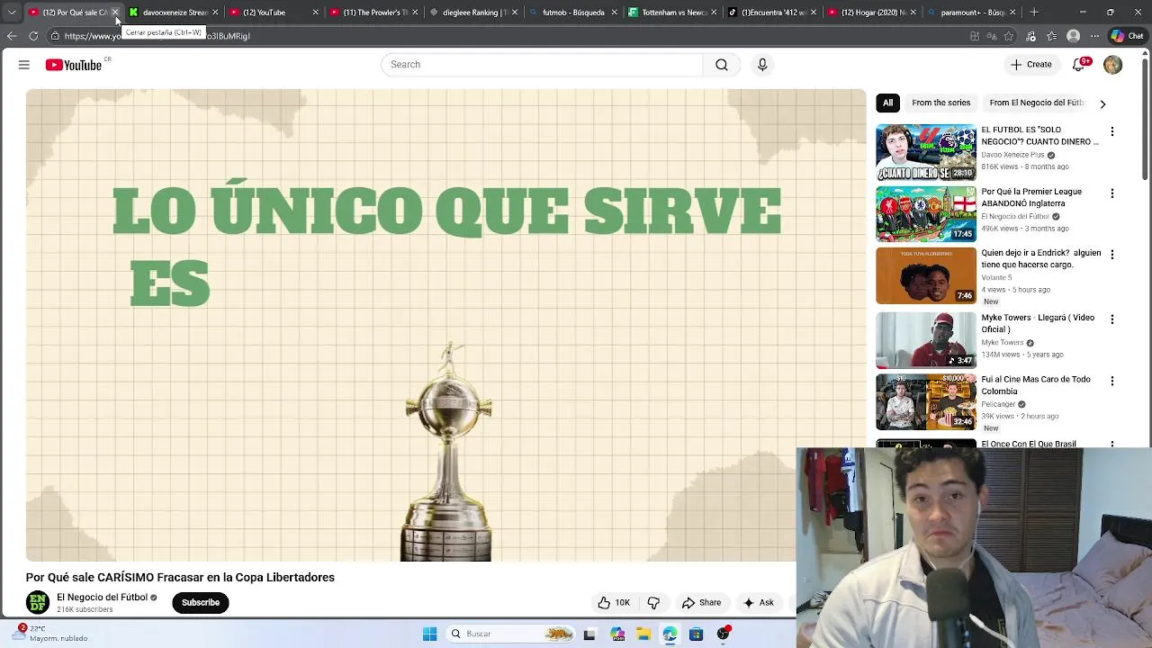Open the browser favorites list icon

click(1052, 36)
